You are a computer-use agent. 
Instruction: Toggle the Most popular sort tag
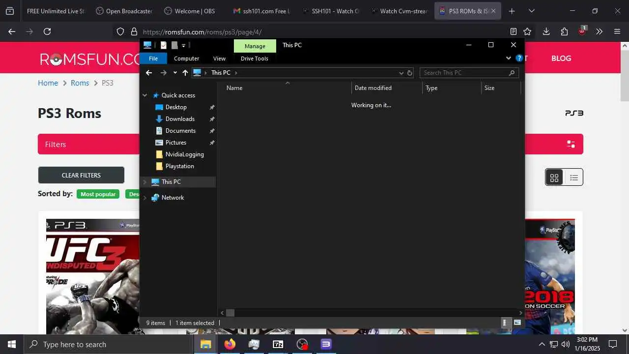tap(98, 194)
